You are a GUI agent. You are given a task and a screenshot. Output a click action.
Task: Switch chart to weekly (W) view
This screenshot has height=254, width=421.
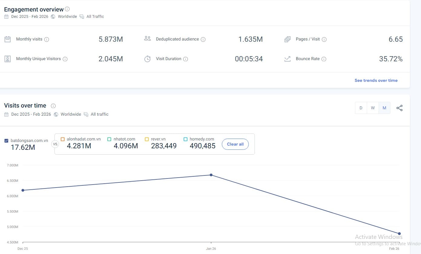click(x=373, y=108)
